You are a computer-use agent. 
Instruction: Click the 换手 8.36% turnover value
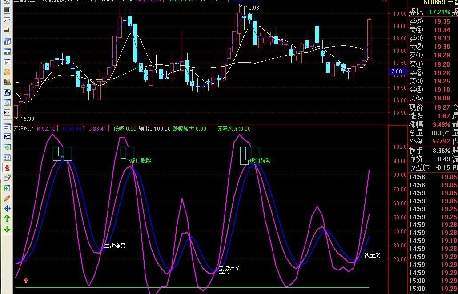(442, 151)
